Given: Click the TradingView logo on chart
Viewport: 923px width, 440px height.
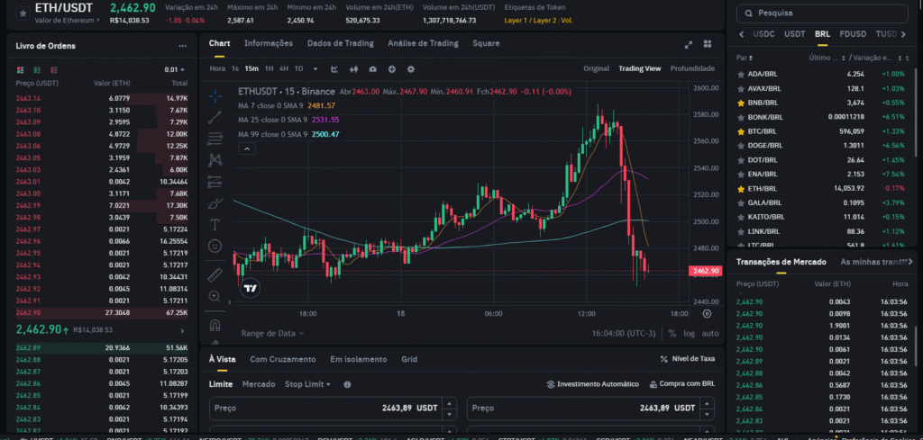Looking at the screenshot, I should point(251,288).
